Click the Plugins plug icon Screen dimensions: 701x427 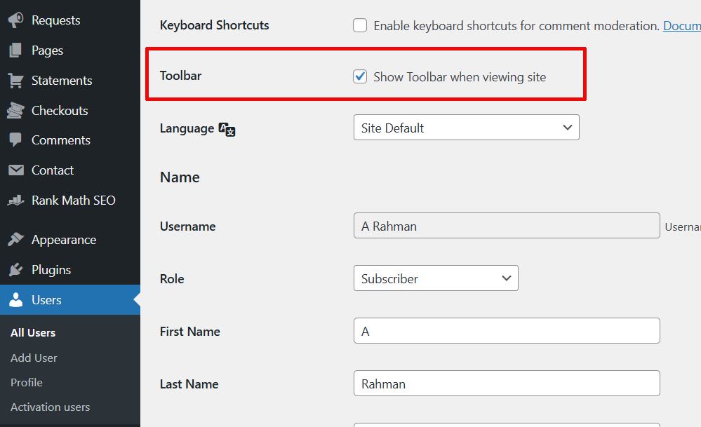pos(15,269)
